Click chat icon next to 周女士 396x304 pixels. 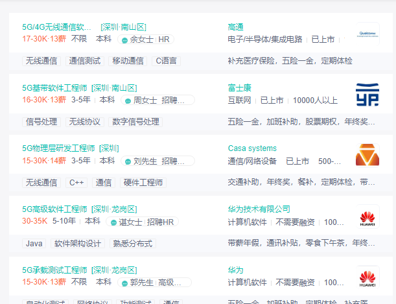pos(128,100)
